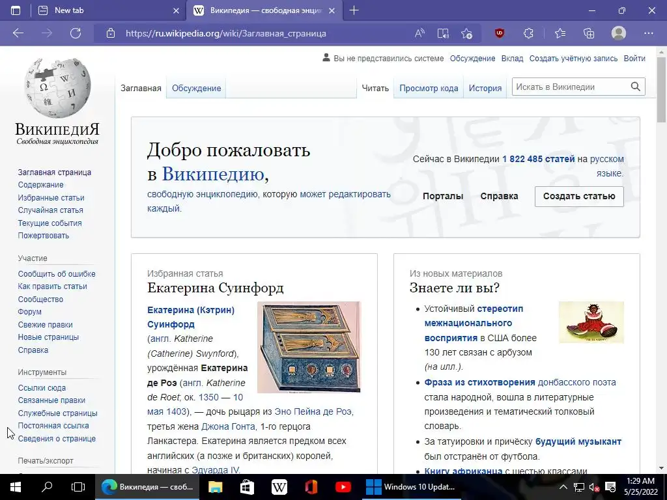667x500 pixels.
Task: Open the uBlock Origin extension icon
Action: [500, 33]
